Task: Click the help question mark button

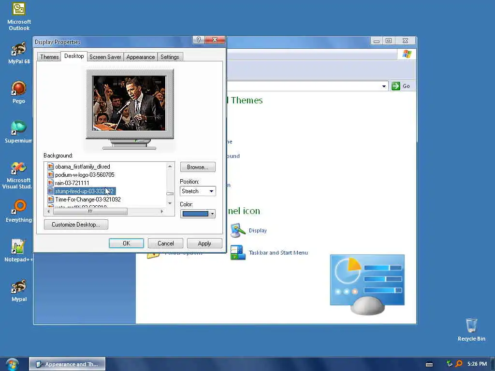Action: click(x=198, y=40)
